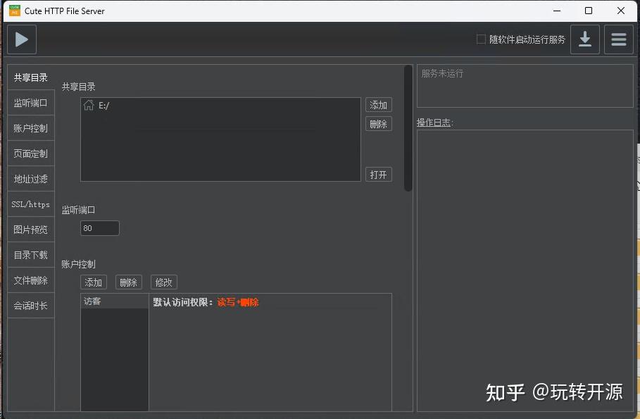The image size is (640, 419).
Task: Start the server with the play icon
Action: (21, 39)
